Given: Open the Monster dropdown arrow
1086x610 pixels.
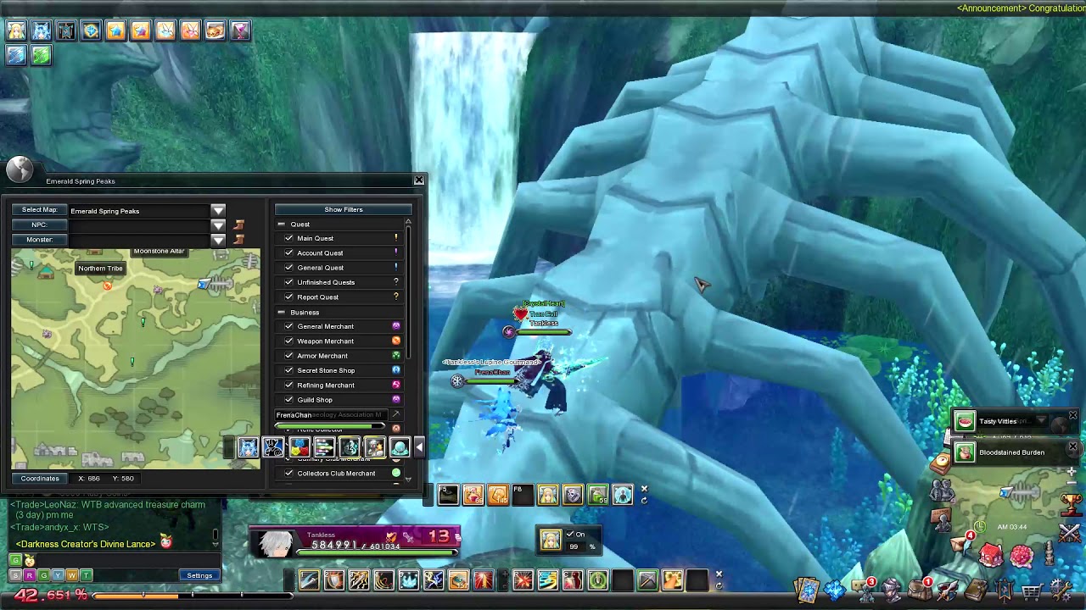Looking at the screenshot, I should [x=218, y=240].
